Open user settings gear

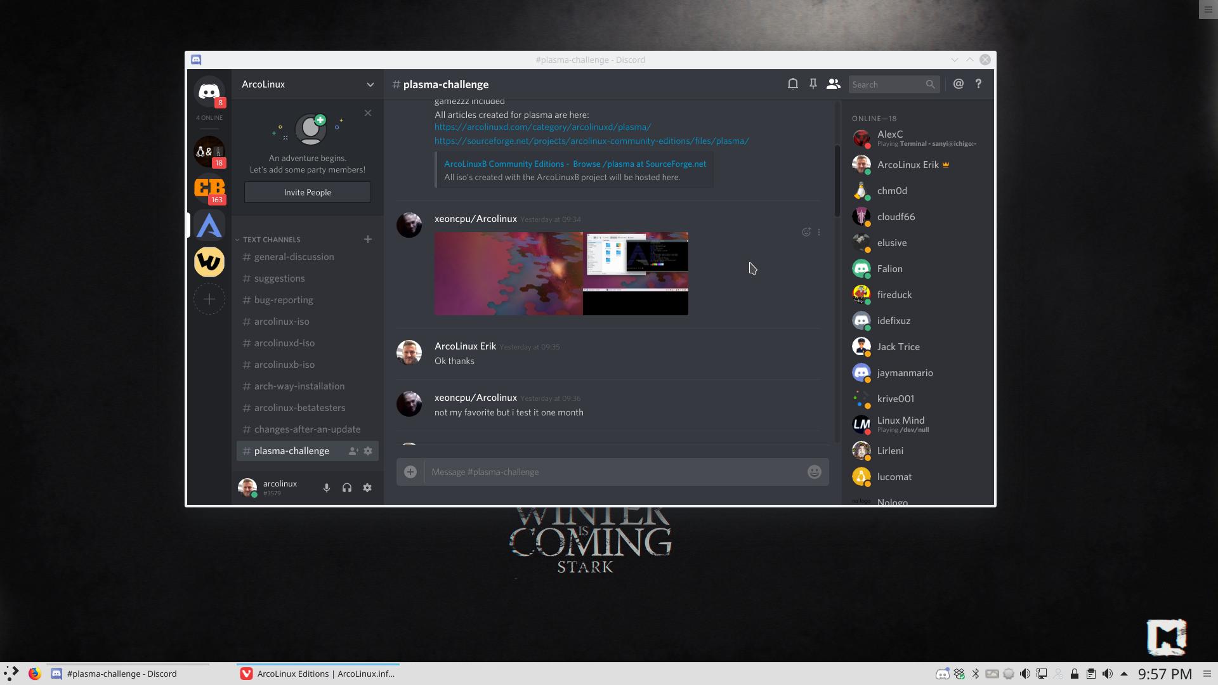pyautogui.click(x=367, y=488)
